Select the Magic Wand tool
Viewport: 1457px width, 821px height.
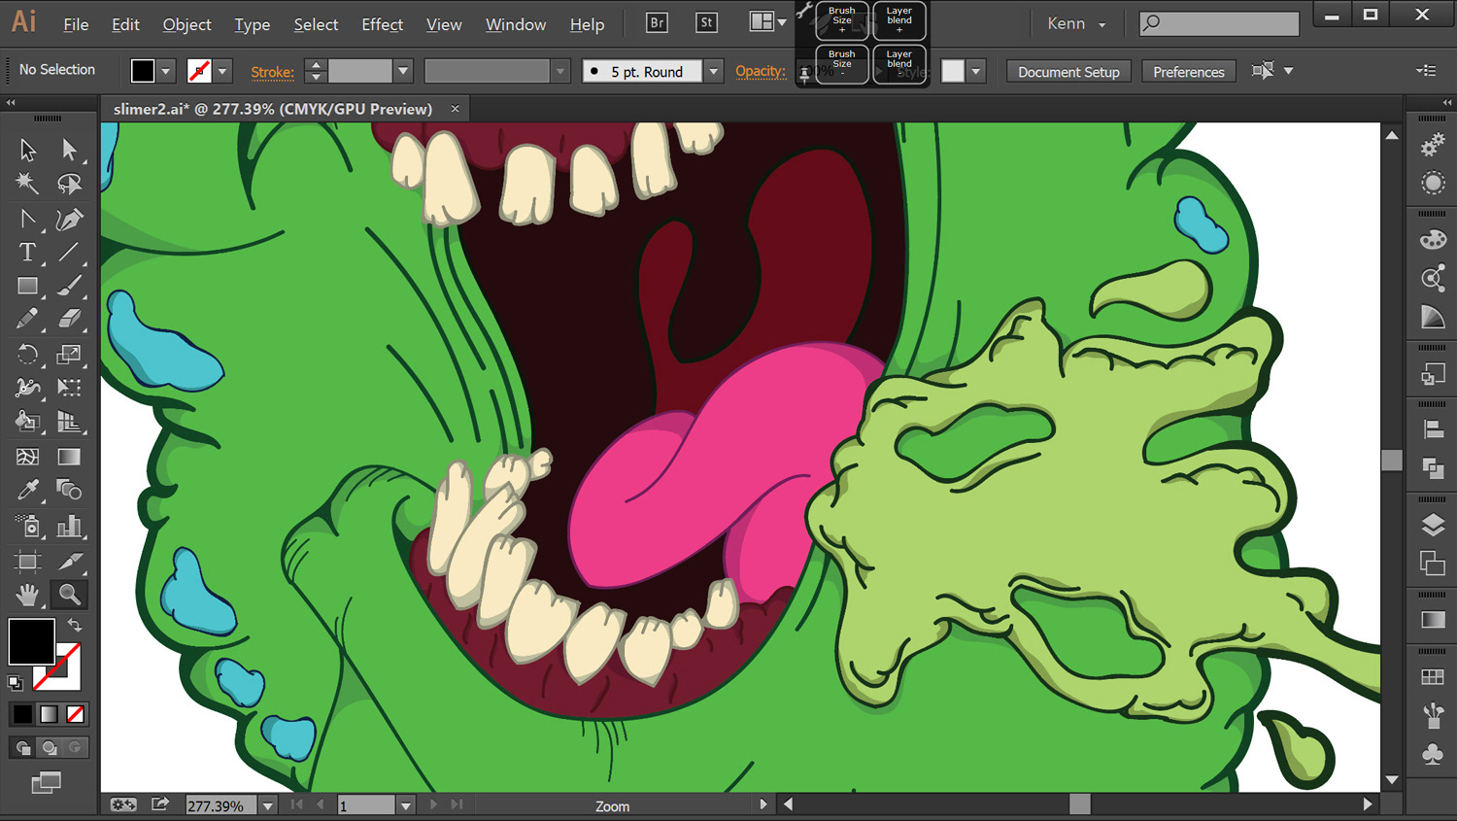coord(27,184)
